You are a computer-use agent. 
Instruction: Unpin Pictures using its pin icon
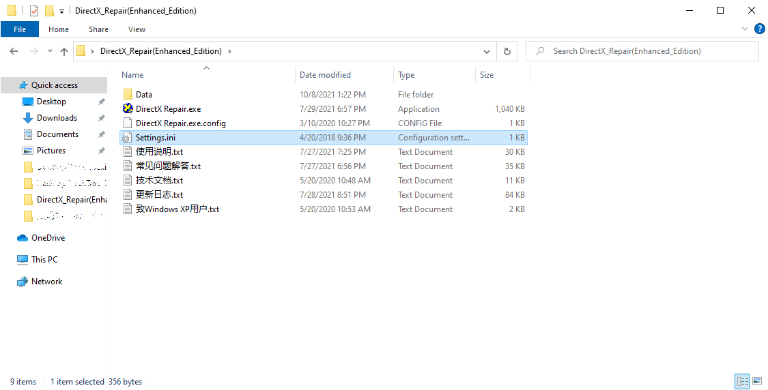coord(102,151)
